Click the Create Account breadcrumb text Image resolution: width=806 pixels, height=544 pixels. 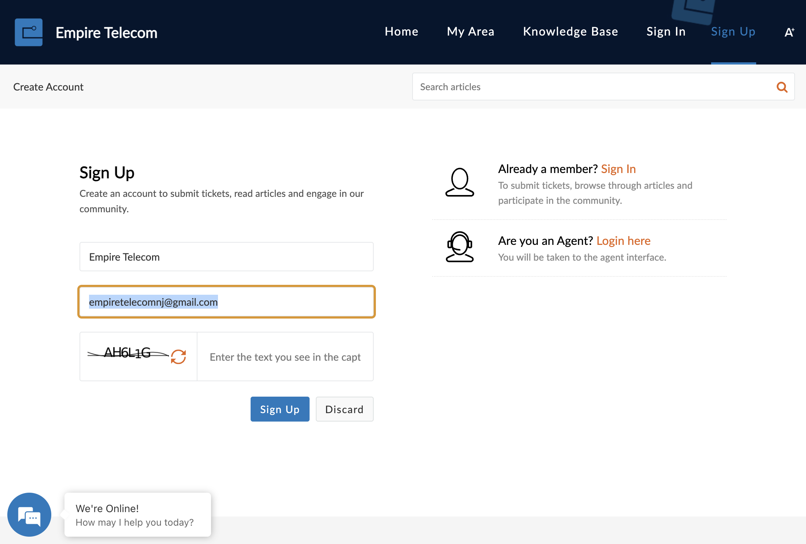48,87
